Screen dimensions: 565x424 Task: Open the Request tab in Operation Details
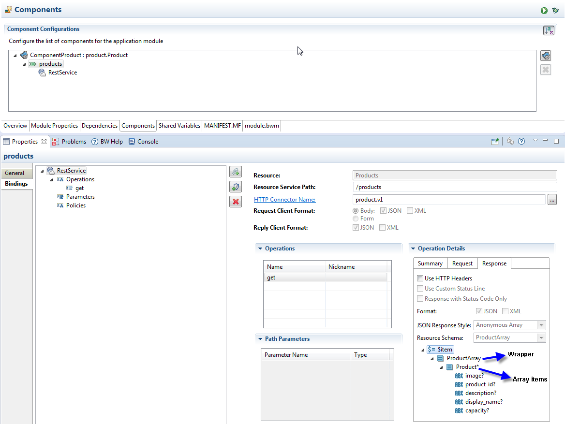(462, 263)
